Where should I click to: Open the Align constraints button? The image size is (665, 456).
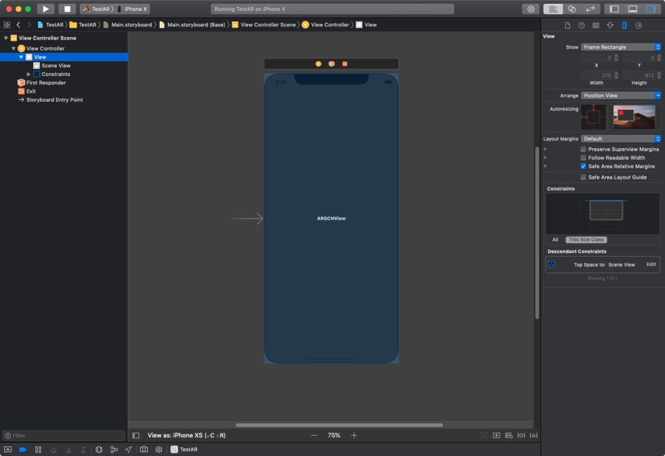[508, 436]
